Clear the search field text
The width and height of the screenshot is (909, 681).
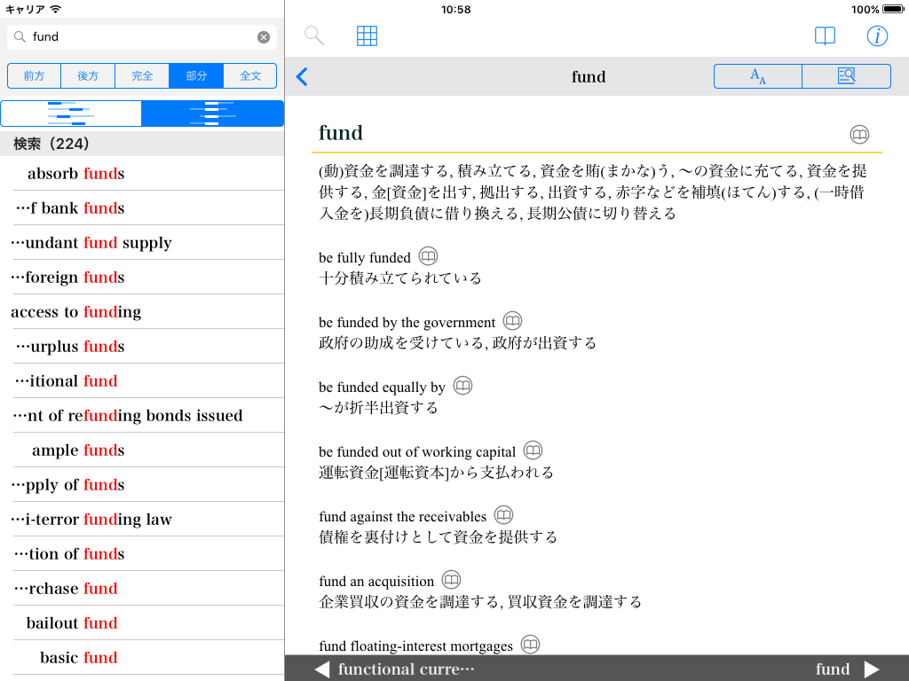pos(264,37)
